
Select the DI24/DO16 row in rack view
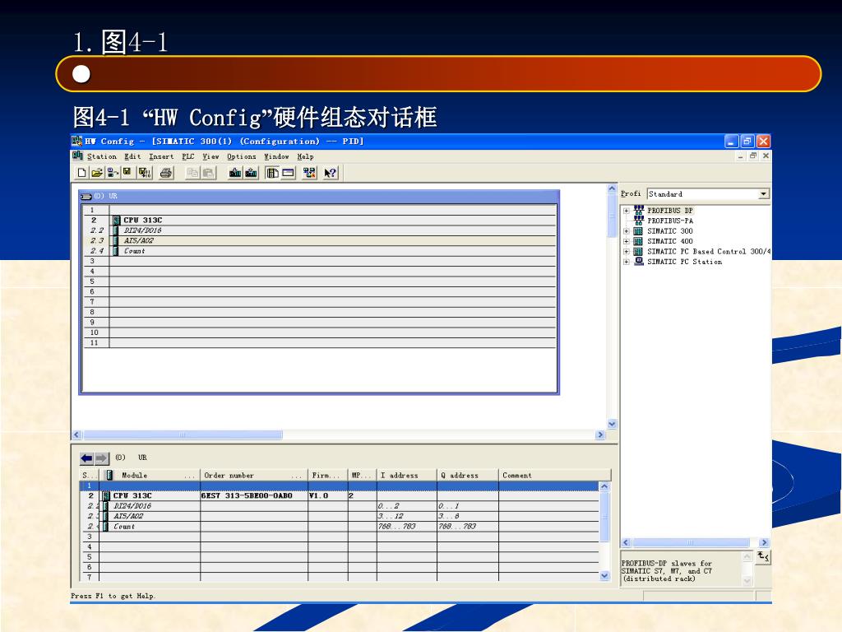click(320, 230)
